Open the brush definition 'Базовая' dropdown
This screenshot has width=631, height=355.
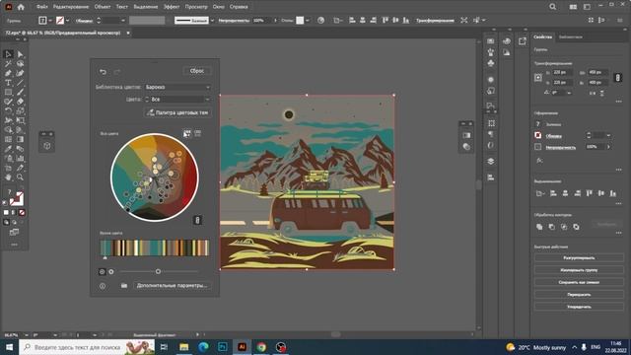(x=212, y=20)
